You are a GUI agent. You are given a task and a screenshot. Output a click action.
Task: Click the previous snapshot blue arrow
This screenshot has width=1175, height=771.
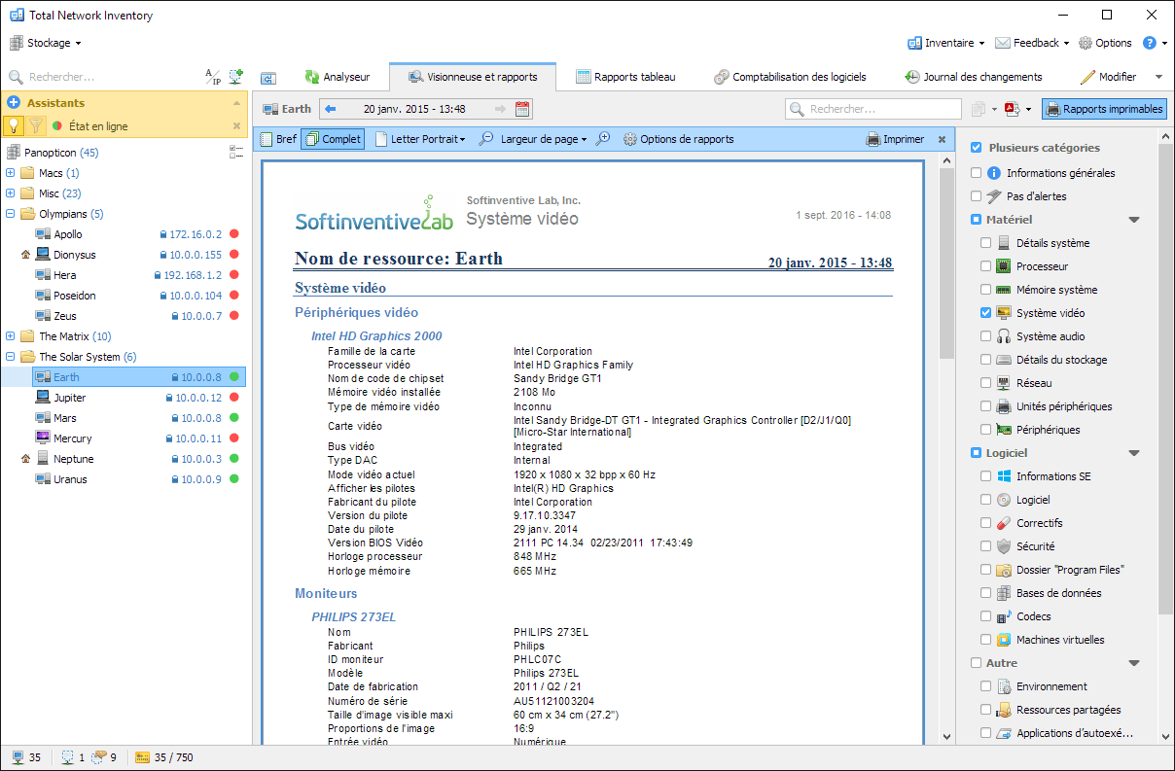330,109
